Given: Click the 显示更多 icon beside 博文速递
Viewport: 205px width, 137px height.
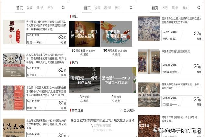Looking at the screenshot, I should 121,110.
